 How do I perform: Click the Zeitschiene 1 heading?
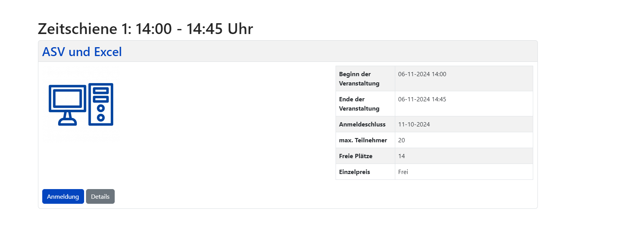[x=145, y=28]
